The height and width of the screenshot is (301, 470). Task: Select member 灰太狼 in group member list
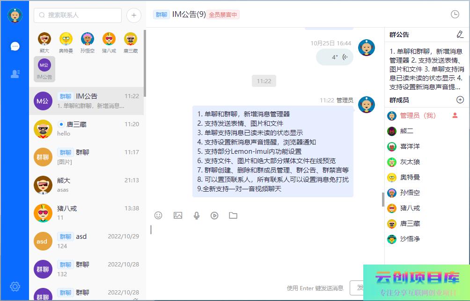pyautogui.click(x=410, y=162)
